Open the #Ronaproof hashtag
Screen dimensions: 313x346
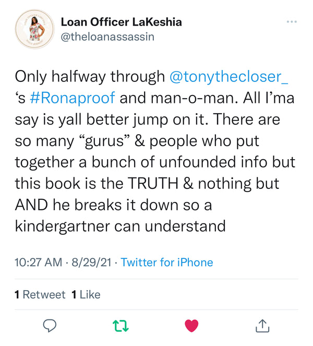[x=80, y=99]
